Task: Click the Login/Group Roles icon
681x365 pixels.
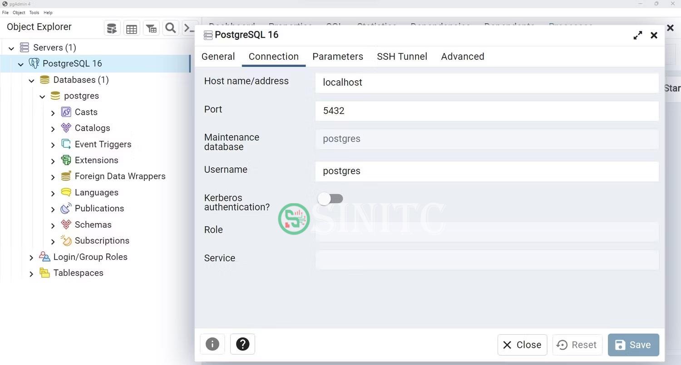Action: click(44, 257)
